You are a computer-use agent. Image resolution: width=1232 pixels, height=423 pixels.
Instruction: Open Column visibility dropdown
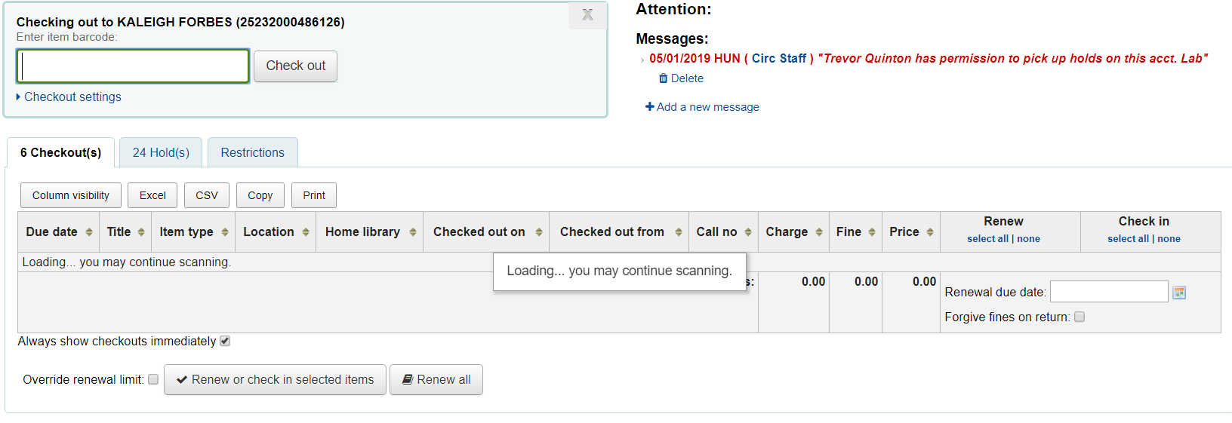[70, 195]
